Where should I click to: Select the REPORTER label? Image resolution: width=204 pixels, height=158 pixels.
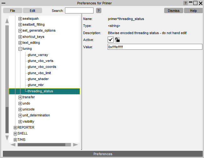[26, 128]
